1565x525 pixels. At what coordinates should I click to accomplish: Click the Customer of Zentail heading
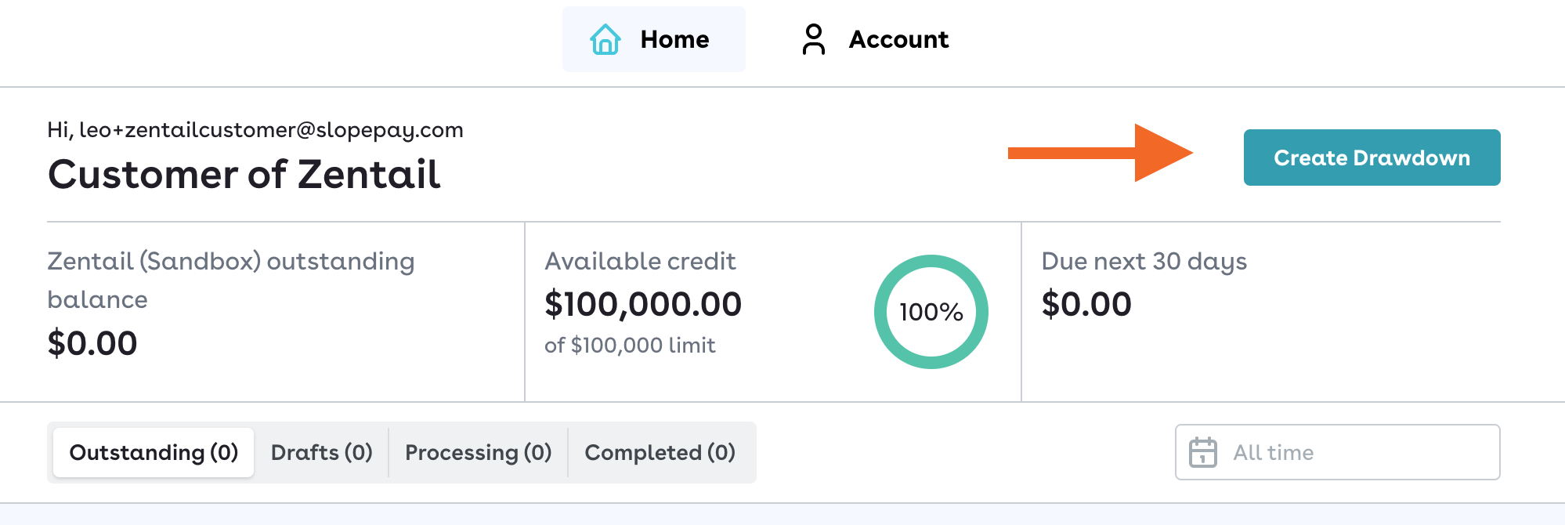pyautogui.click(x=244, y=174)
